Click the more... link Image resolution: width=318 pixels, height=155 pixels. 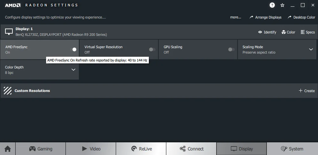(235, 17)
